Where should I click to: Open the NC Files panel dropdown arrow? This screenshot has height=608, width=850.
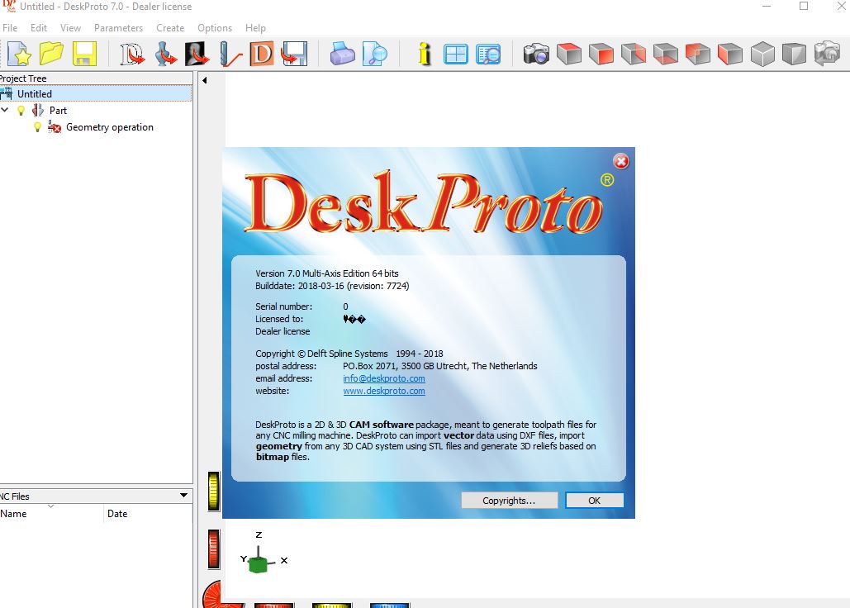183,496
